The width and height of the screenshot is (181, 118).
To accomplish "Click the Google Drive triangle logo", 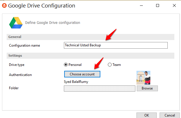I will (x=16, y=23).
